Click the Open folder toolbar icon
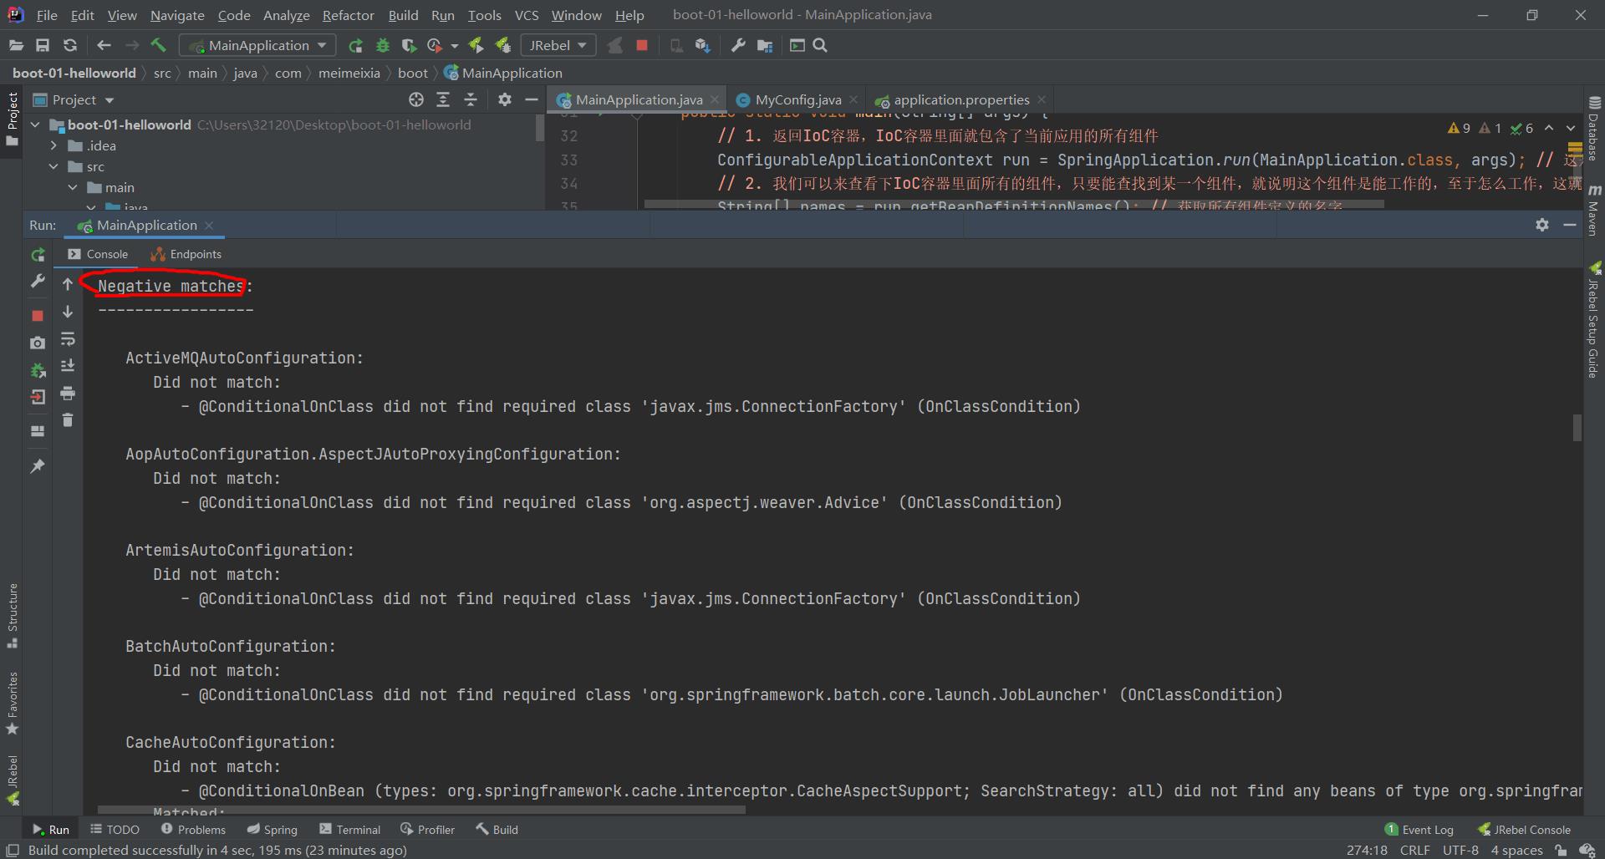Image resolution: width=1605 pixels, height=859 pixels. (x=16, y=45)
